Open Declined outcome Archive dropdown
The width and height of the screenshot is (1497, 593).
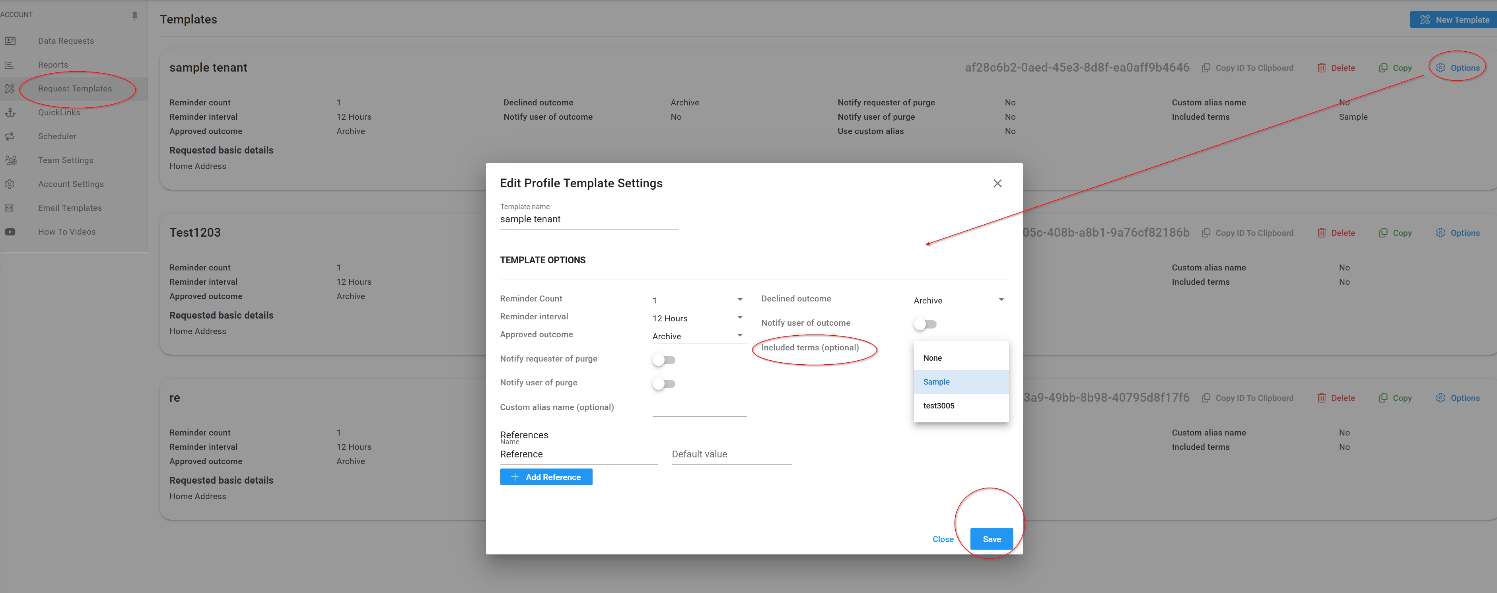click(959, 300)
